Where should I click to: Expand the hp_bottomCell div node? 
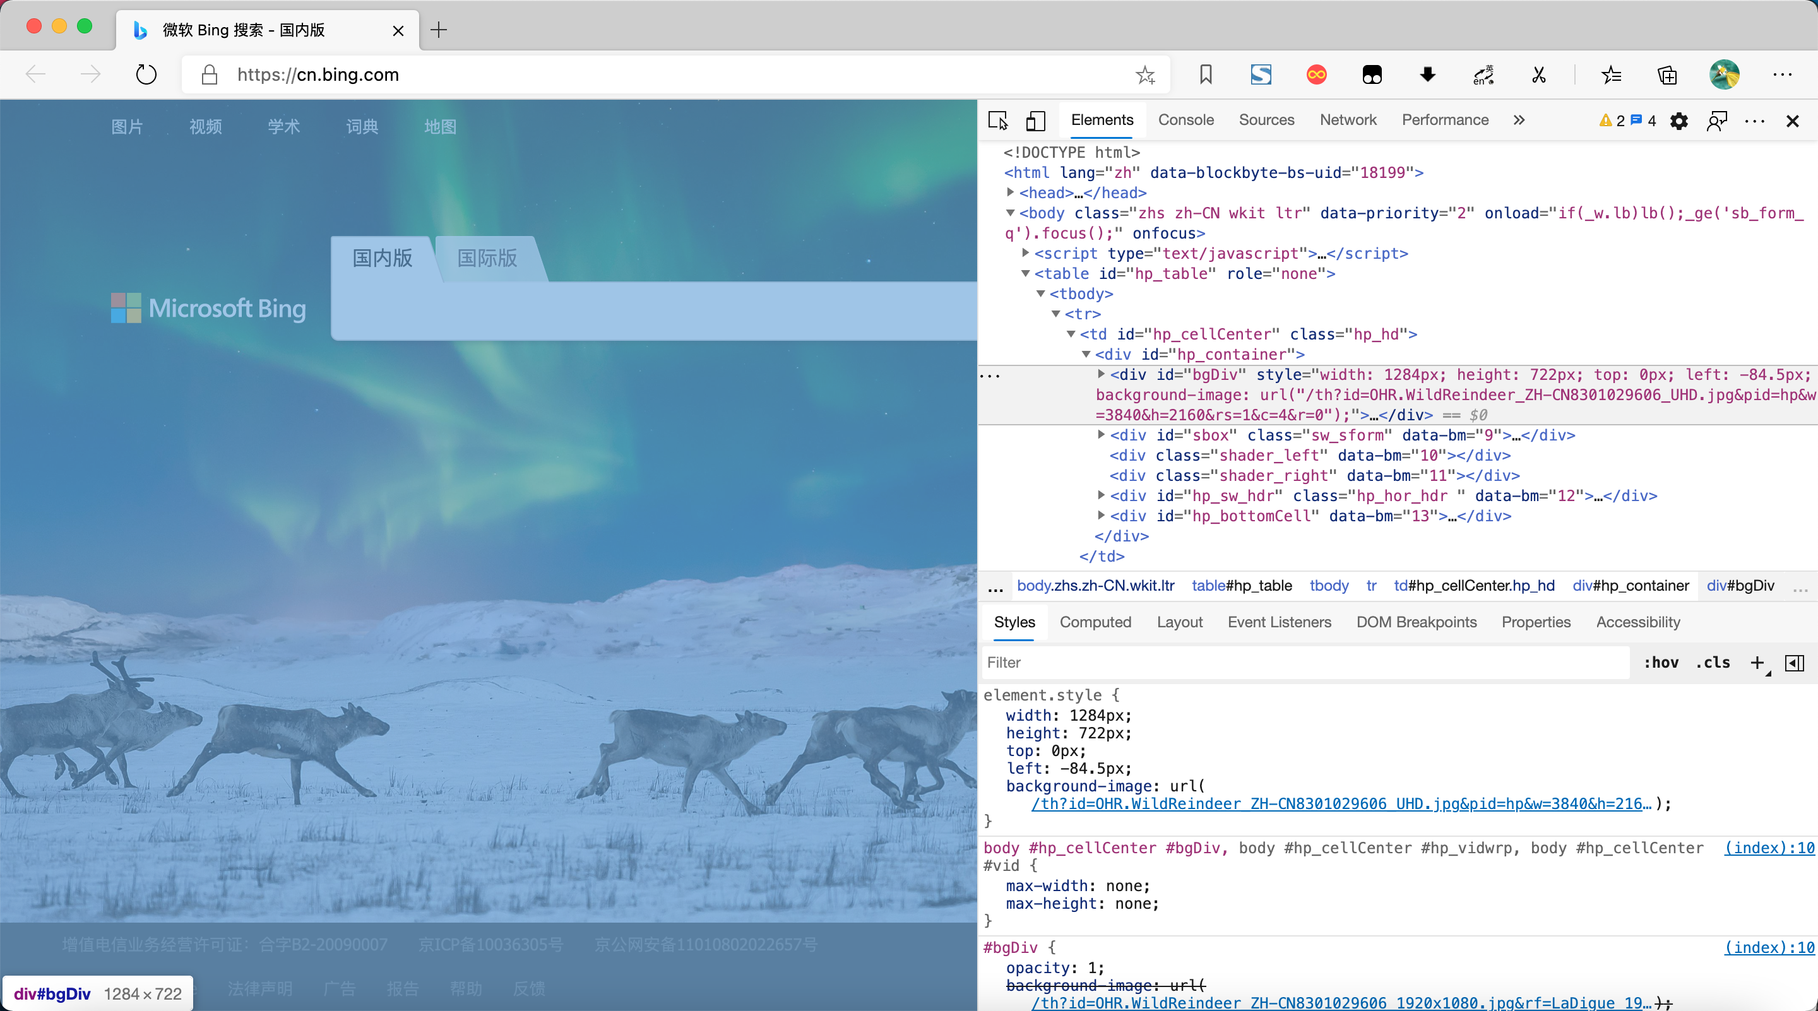coord(1101,516)
